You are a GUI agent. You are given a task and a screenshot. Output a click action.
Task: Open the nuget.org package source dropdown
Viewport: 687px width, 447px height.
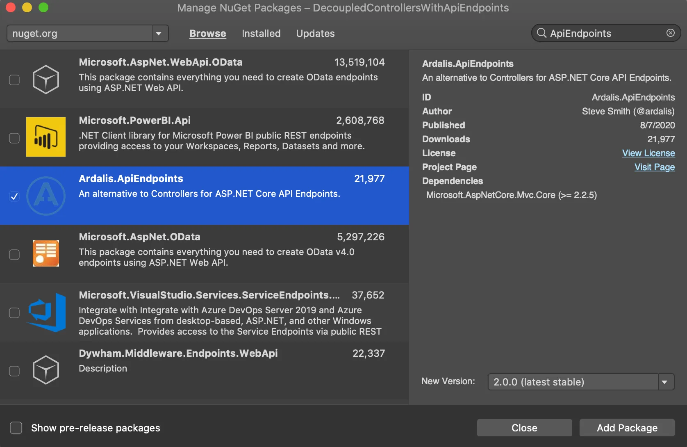(88, 33)
